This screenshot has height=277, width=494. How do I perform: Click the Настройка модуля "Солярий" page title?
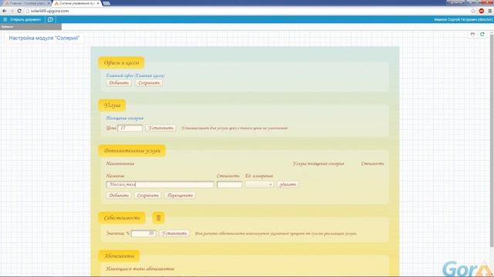44,38
